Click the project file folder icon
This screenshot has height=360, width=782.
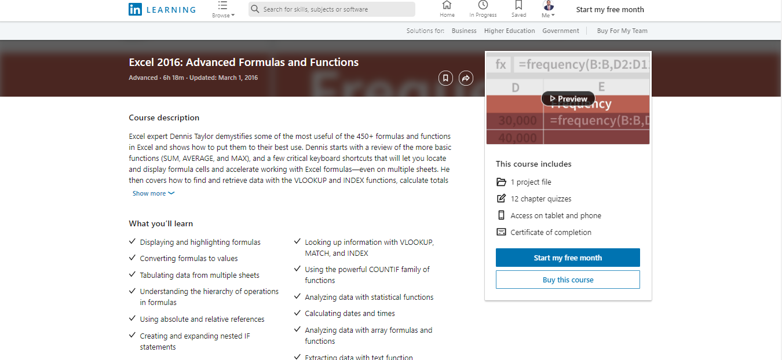501,182
